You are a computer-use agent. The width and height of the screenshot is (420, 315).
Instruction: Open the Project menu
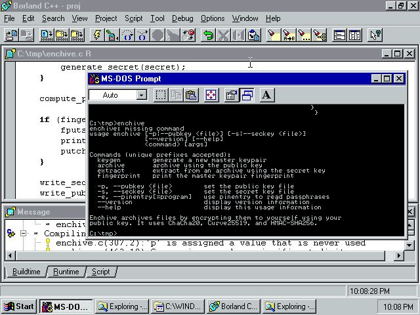click(106, 18)
